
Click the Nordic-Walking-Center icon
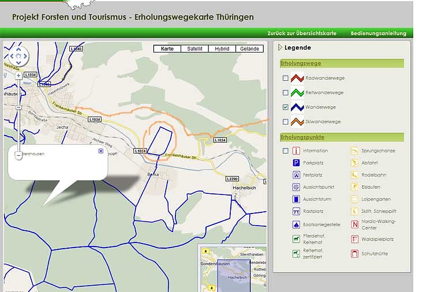point(355,224)
